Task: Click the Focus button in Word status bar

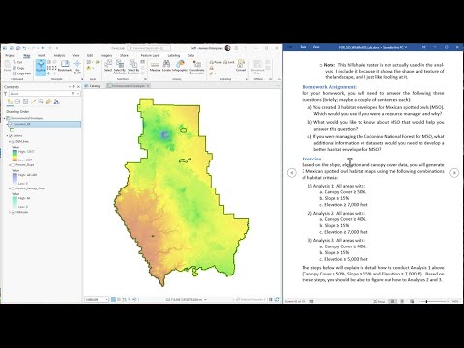Action: 379,301
